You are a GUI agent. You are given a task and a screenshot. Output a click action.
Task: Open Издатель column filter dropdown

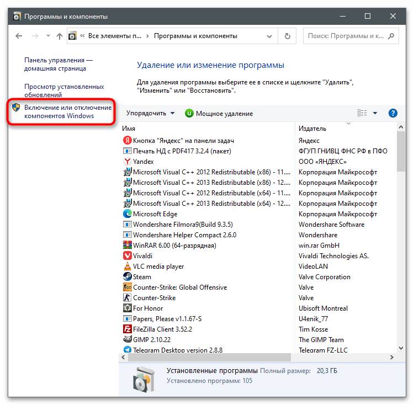point(348,124)
